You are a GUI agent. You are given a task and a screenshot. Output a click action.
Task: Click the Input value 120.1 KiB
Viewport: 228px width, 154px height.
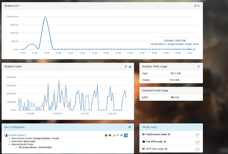(x=175, y=73)
